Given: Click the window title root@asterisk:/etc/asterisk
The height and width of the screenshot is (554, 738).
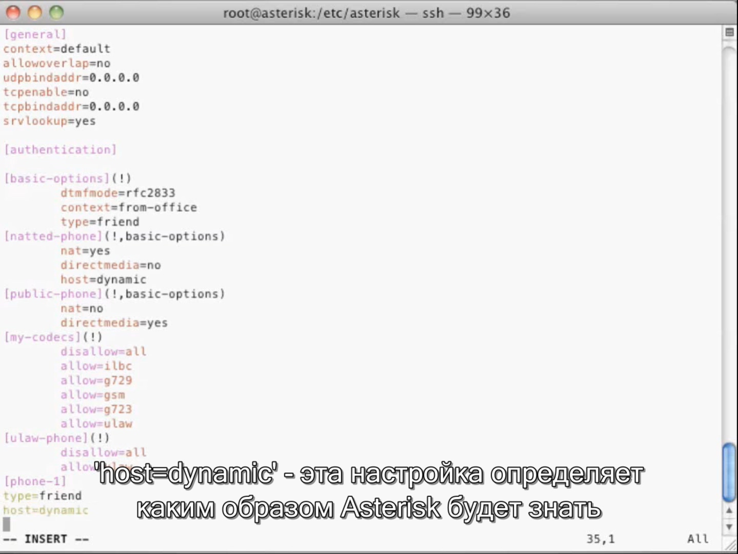Looking at the screenshot, I should (311, 13).
